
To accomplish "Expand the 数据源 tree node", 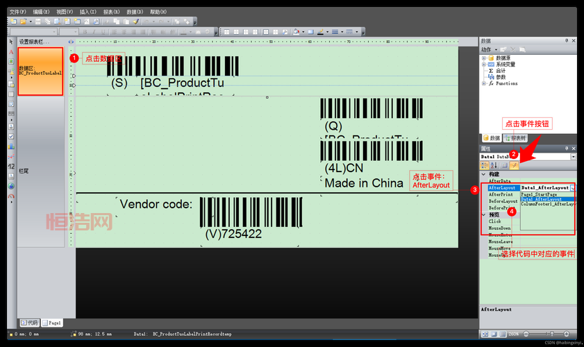I will pos(484,58).
